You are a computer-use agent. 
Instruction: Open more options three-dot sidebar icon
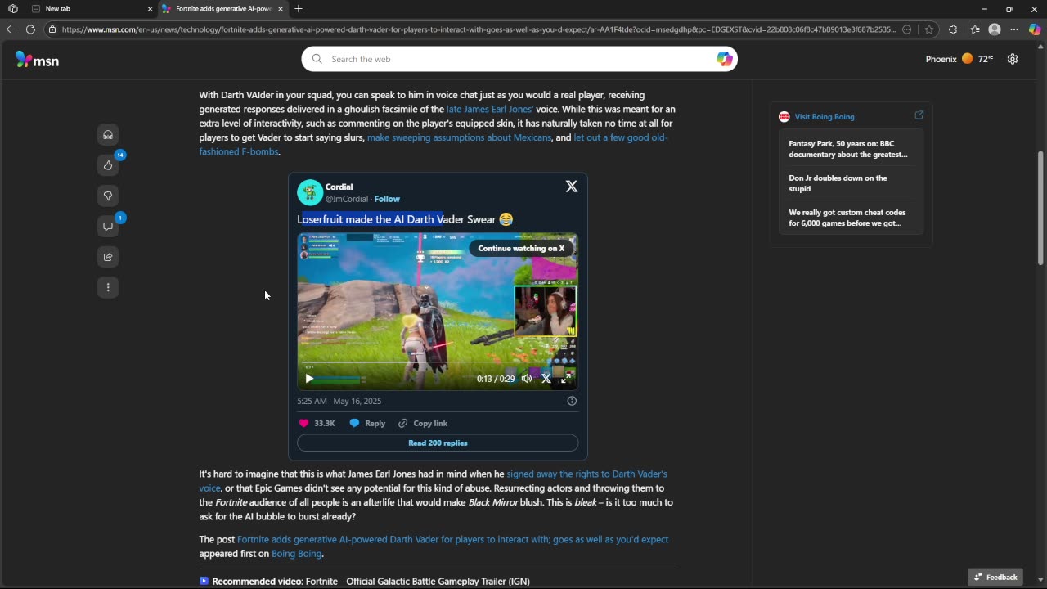tap(108, 287)
